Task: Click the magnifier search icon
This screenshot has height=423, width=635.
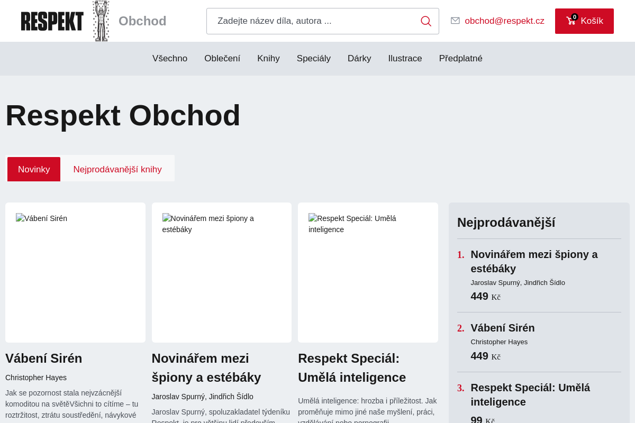Action: tap(426, 21)
